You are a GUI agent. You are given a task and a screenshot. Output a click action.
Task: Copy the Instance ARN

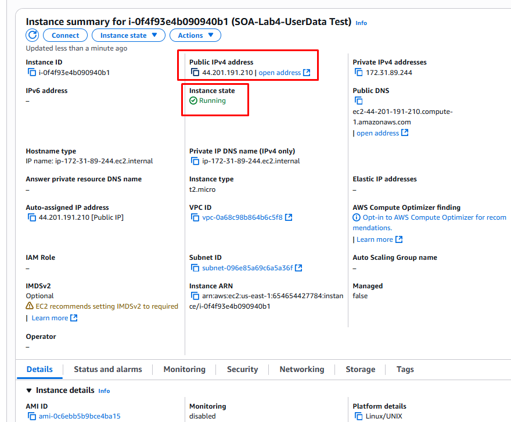195,296
